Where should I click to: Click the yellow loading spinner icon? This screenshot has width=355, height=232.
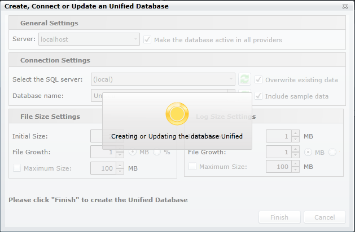pyautogui.click(x=177, y=114)
